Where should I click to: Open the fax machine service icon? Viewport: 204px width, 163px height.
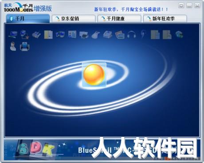(x=108, y=35)
